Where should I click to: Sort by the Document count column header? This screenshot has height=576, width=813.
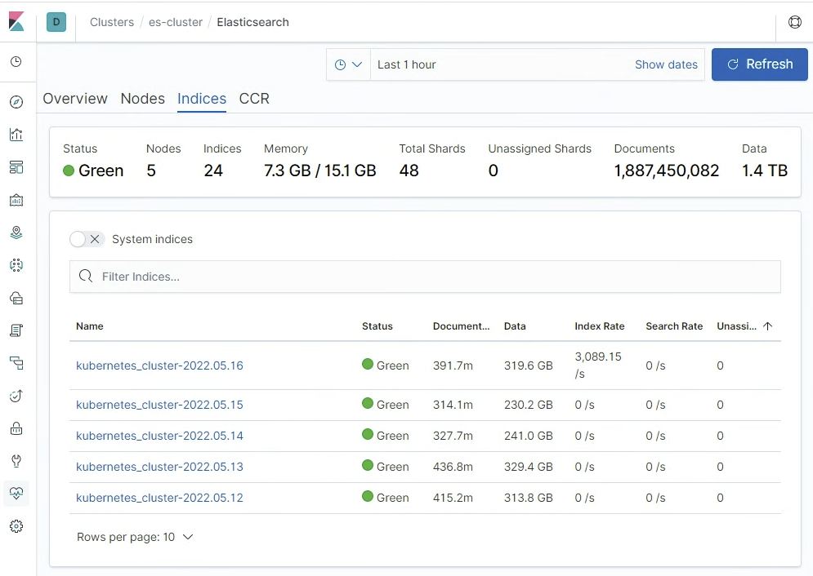461,326
